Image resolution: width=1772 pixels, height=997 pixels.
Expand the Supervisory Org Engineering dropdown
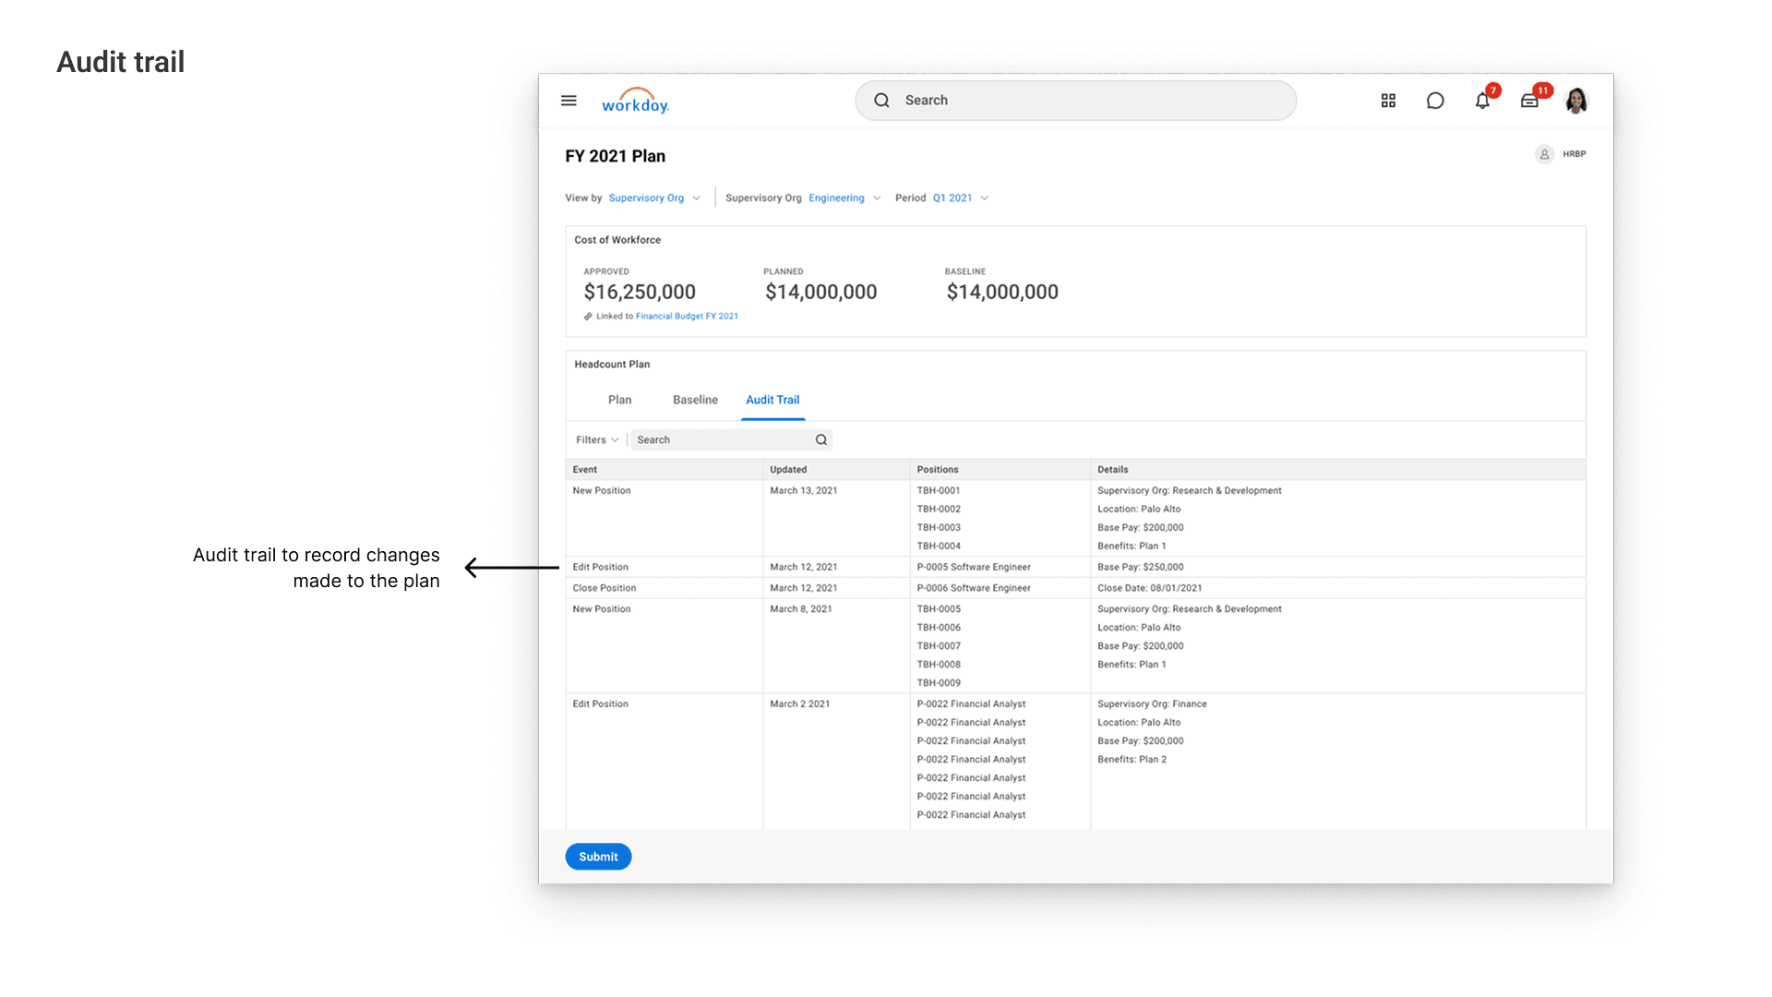(844, 198)
